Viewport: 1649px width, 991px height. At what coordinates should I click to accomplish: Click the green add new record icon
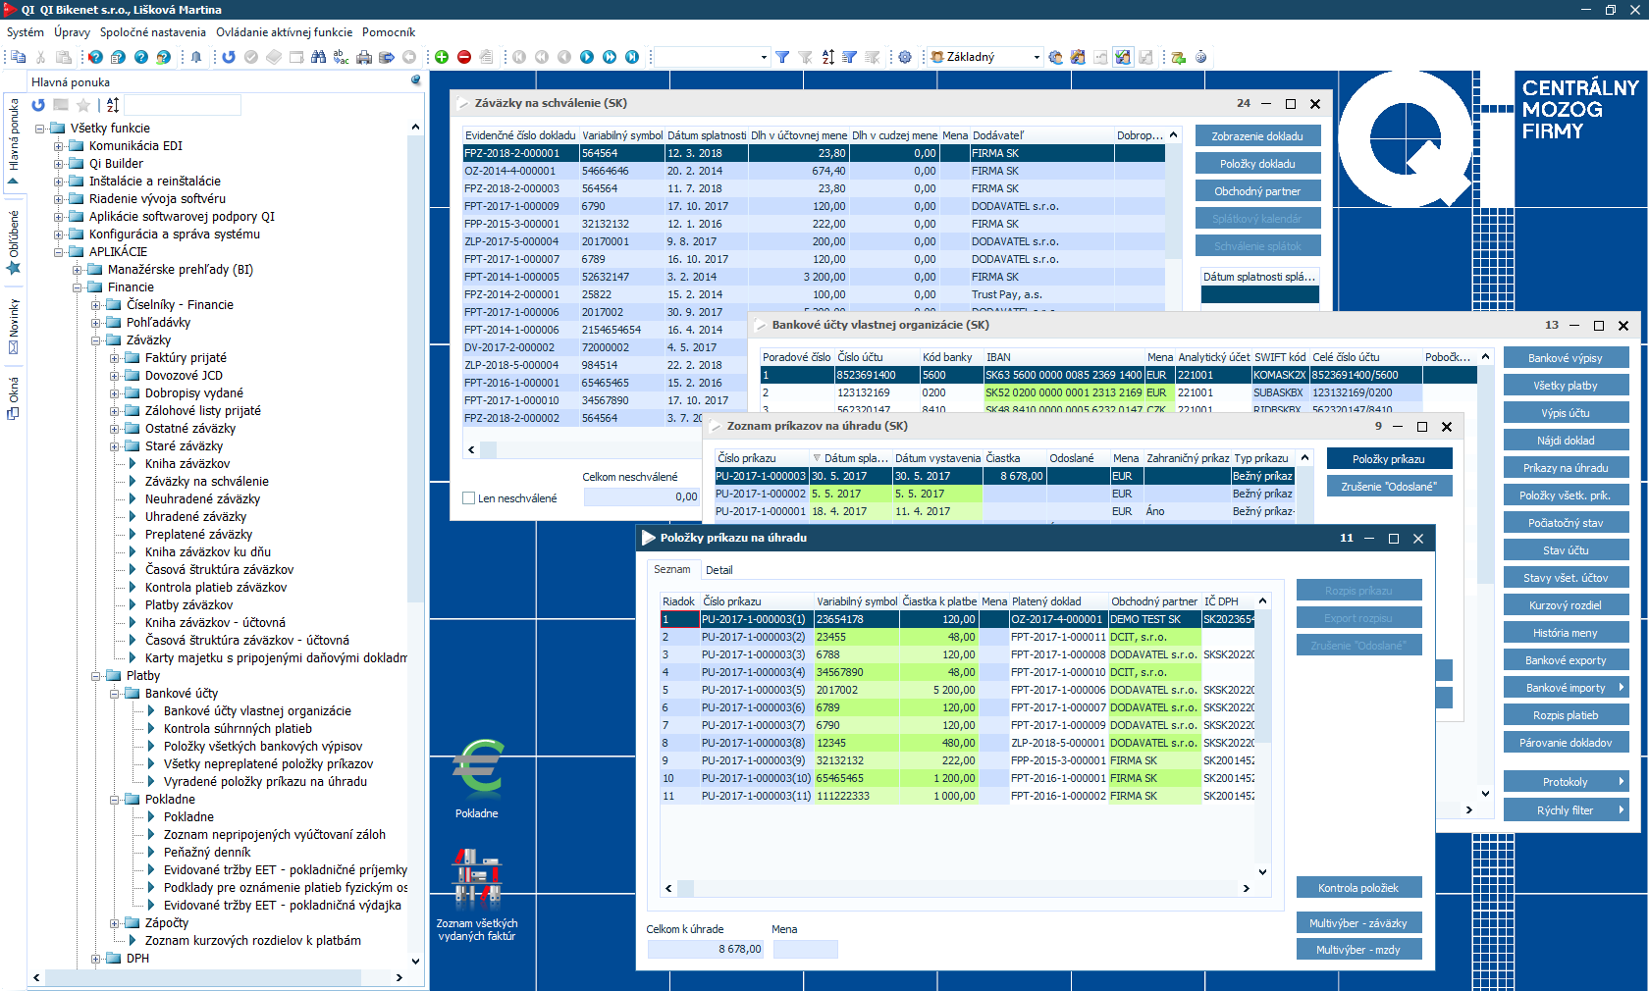(442, 57)
